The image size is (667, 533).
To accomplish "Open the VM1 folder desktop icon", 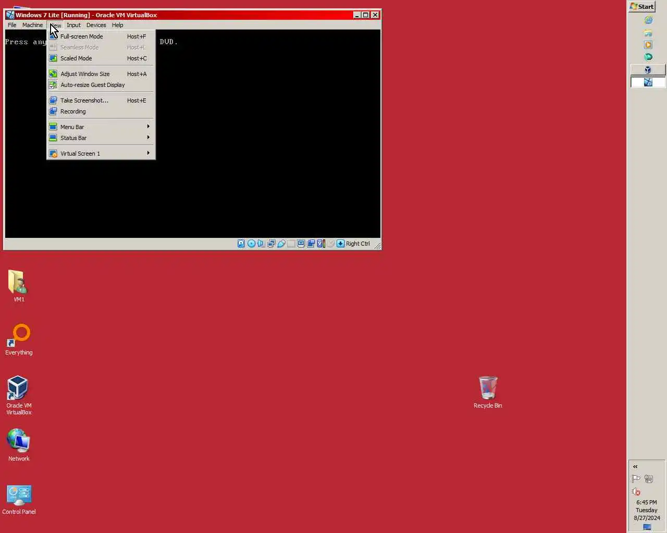I will coord(18,285).
